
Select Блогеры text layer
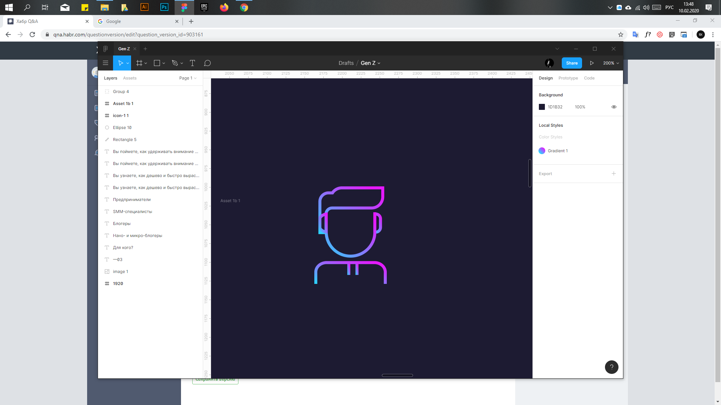pyautogui.click(x=150, y=223)
